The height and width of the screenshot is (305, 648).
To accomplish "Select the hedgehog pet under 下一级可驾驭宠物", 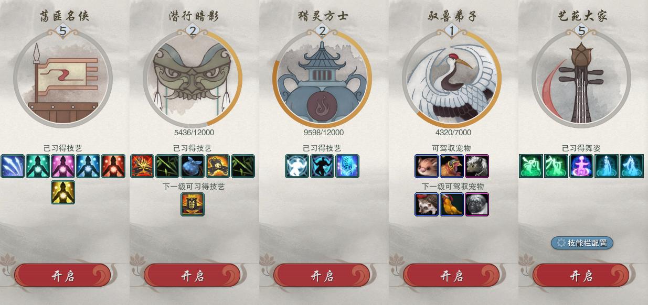I will [x=427, y=204].
